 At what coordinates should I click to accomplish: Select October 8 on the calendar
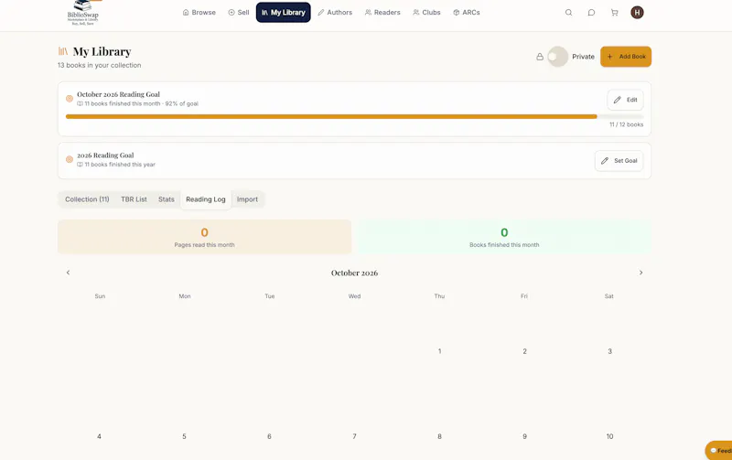pos(439,436)
